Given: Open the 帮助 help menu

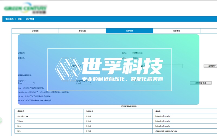Looking at the screenshot, I should click(x=20, y=19).
